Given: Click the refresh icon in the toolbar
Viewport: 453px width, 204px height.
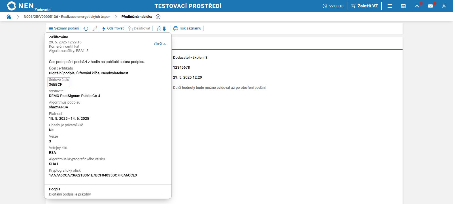Looking at the screenshot, I should point(86,29).
